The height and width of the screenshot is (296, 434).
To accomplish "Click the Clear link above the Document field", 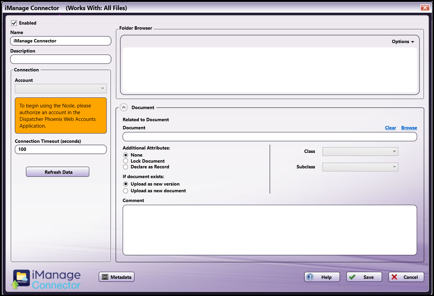I will [390, 128].
